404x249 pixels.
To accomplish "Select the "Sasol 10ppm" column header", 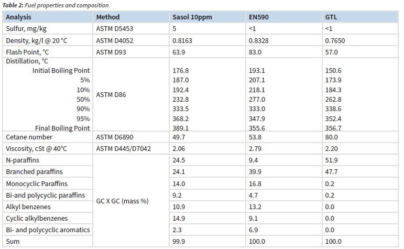I will pos(192,17).
